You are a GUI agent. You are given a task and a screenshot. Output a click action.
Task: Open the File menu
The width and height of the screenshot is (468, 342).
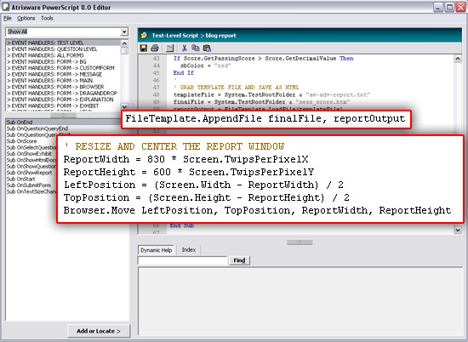pyautogui.click(x=7, y=19)
